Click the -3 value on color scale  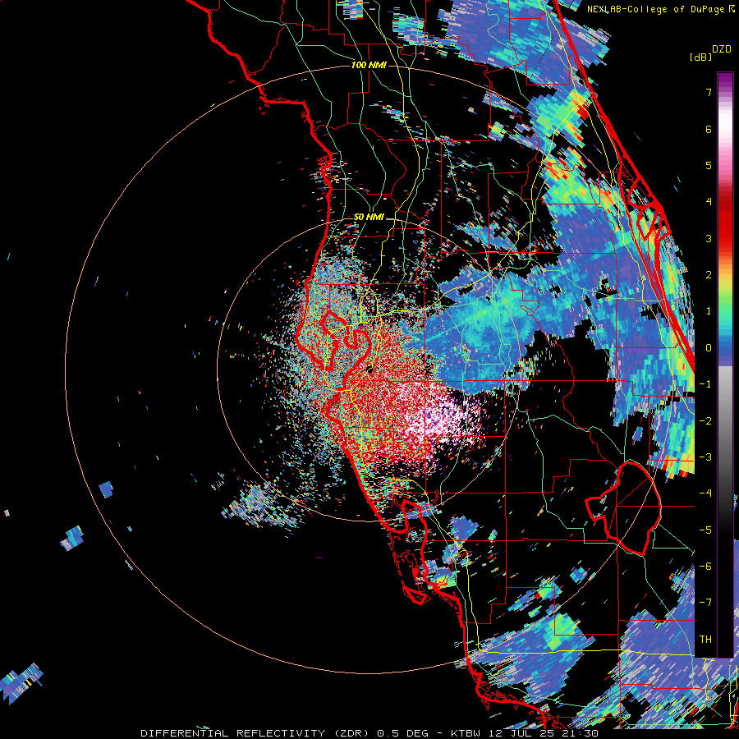tap(705, 457)
